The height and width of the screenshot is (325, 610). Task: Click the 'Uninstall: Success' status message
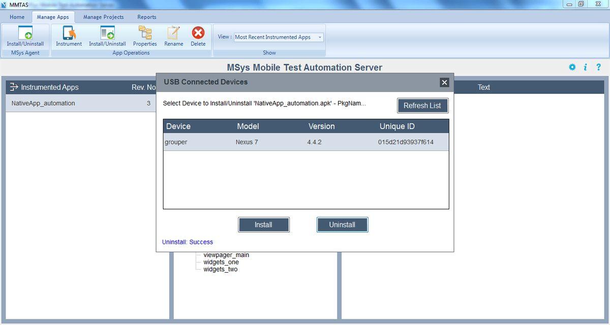pos(188,242)
